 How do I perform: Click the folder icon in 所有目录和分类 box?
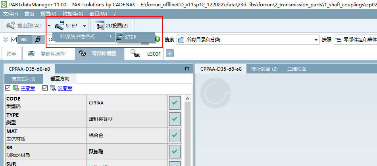[x=181, y=40]
